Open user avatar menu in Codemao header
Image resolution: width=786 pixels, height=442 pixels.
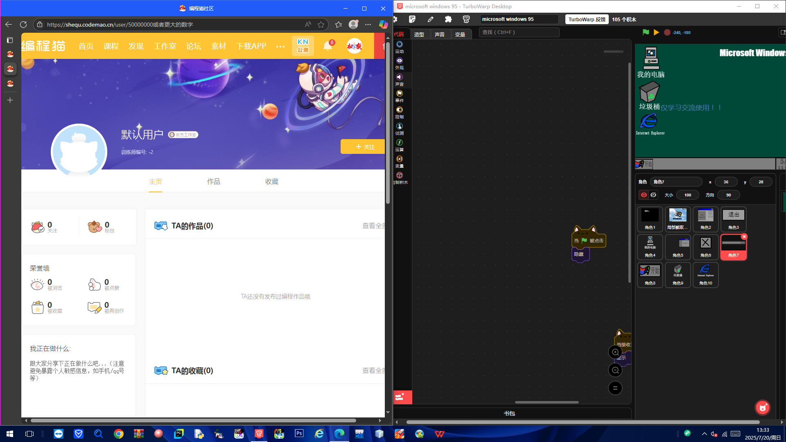(354, 46)
